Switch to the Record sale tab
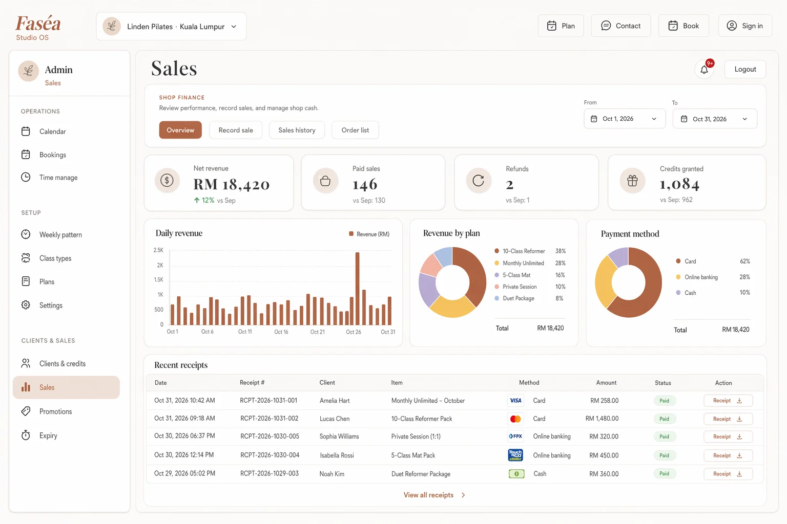 [x=236, y=130]
